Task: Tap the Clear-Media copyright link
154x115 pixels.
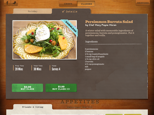Action: pyautogui.click(x=87, y=107)
